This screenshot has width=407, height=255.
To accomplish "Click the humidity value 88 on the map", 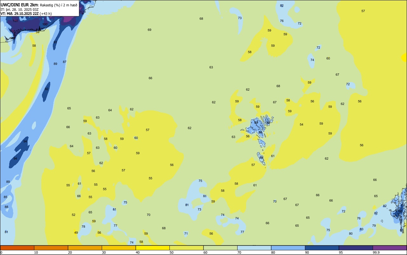I will coord(6,207).
